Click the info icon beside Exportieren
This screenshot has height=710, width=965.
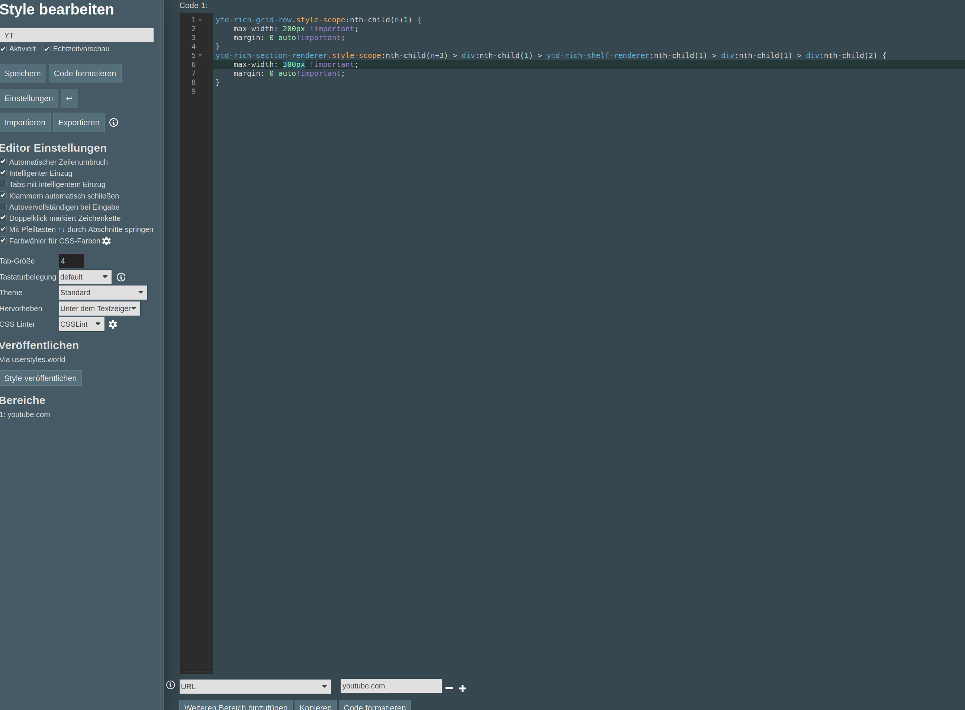click(x=113, y=123)
